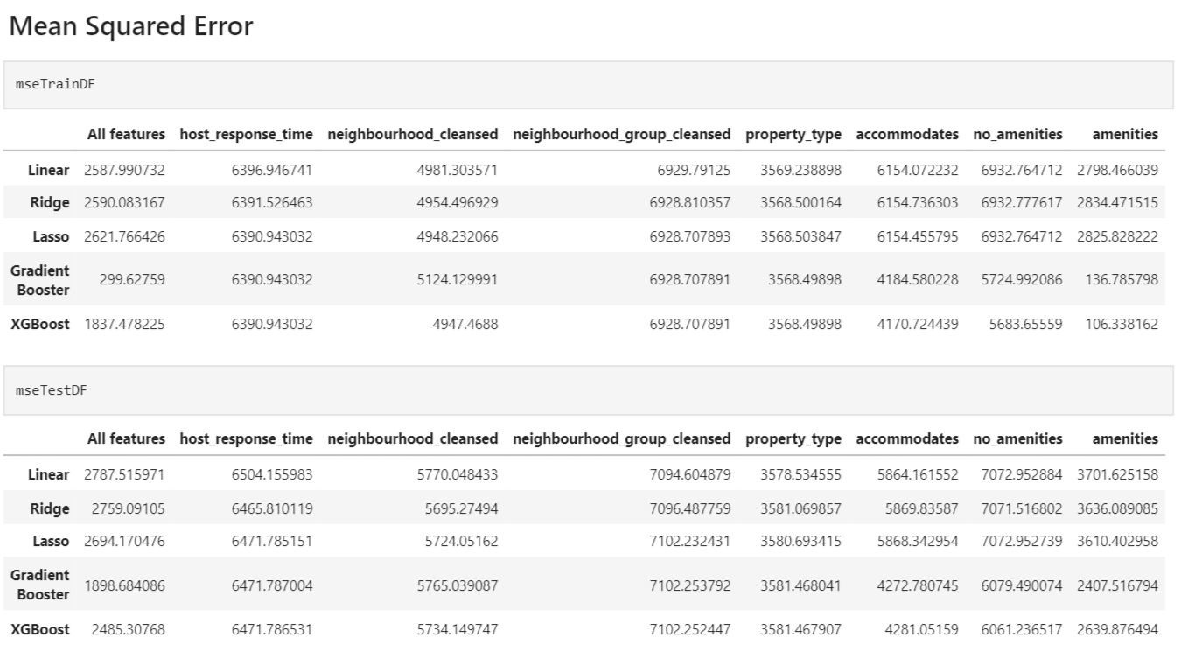Select test table value 3581.069857
Screen dimensions: 1181x652
pyautogui.click(x=801, y=508)
